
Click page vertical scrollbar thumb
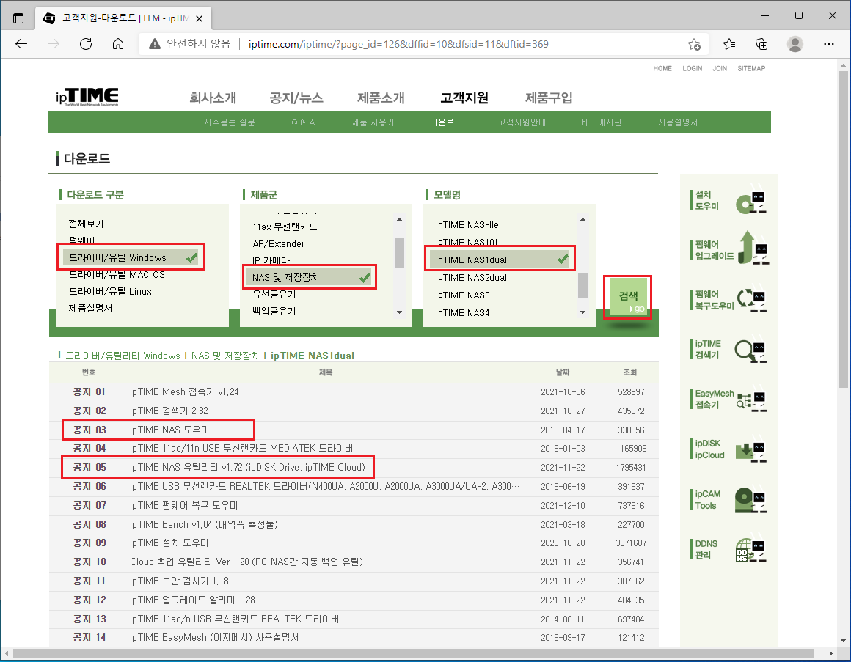(x=843, y=229)
